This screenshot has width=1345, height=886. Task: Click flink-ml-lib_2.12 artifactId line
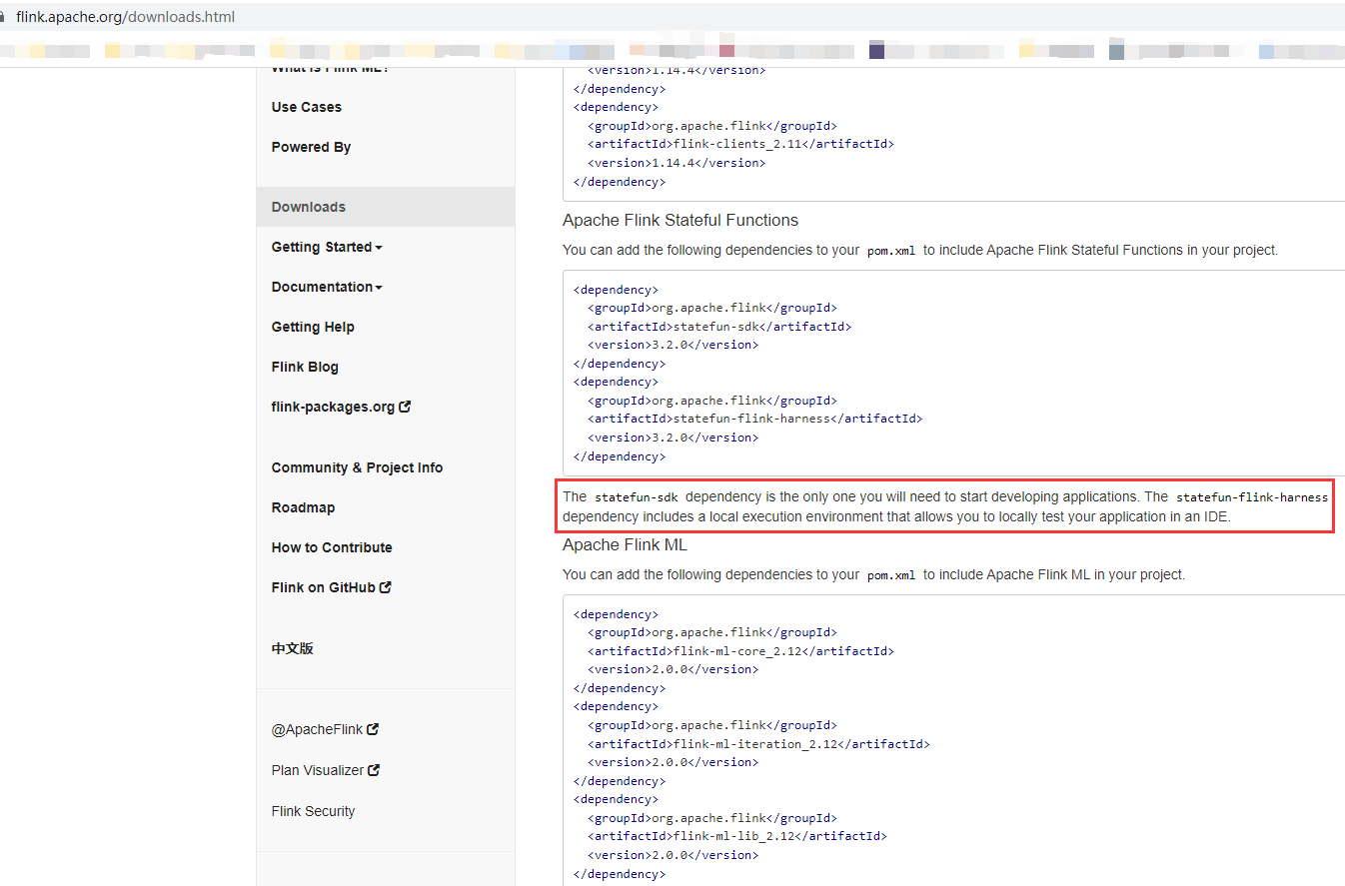(x=737, y=836)
